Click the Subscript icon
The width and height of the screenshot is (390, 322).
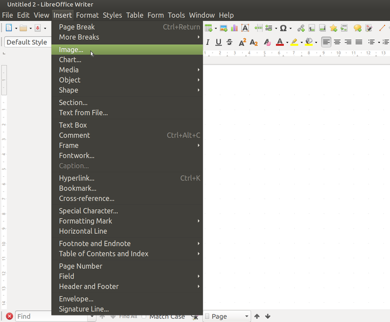click(x=253, y=42)
